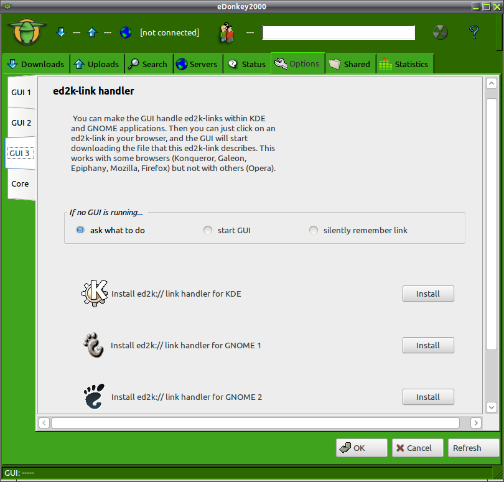Select the 'ask what to do' radio option
The width and height of the screenshot is (504, 482).
click(80, 230)
